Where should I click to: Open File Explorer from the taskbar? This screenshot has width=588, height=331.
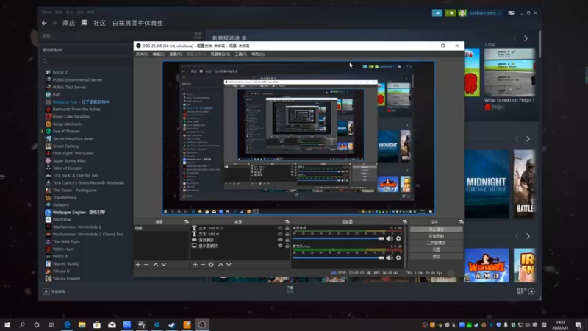point(82,324)
